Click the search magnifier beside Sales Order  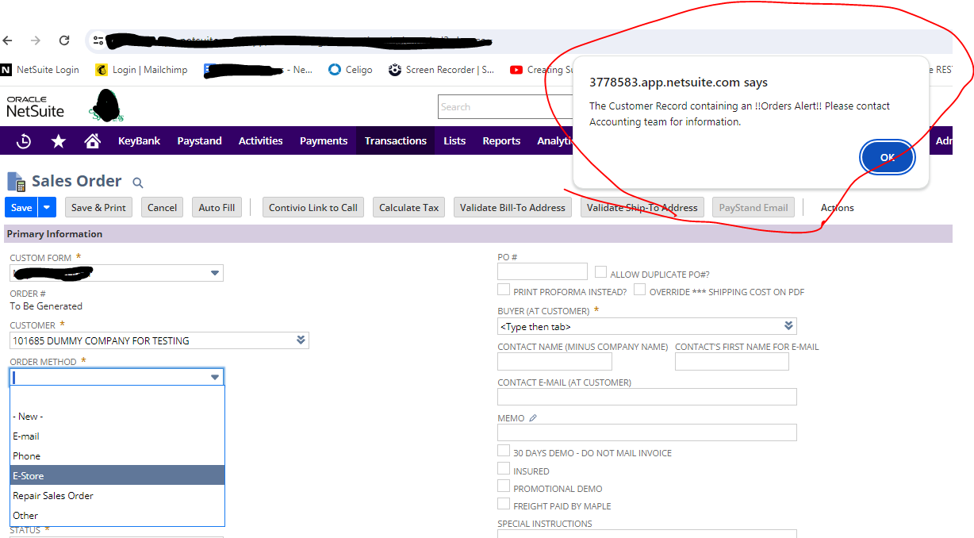tap(137, 183)
